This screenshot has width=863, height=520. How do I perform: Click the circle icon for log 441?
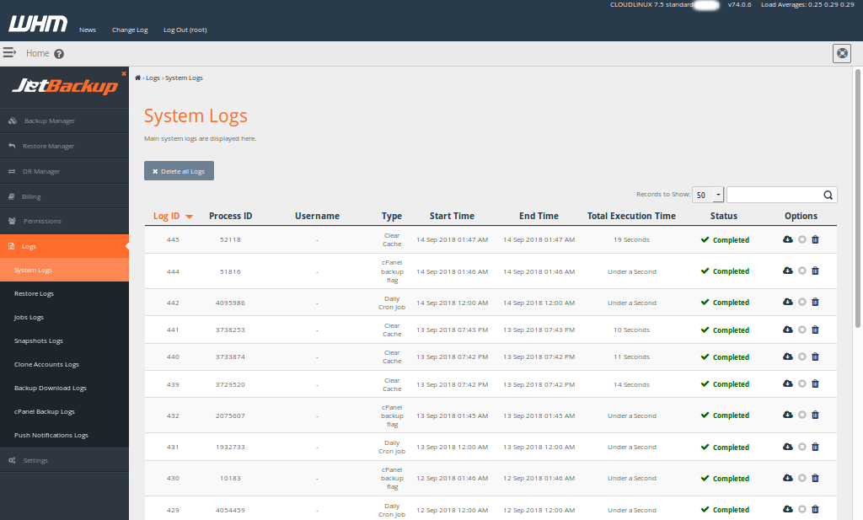[x=802, y=330]
